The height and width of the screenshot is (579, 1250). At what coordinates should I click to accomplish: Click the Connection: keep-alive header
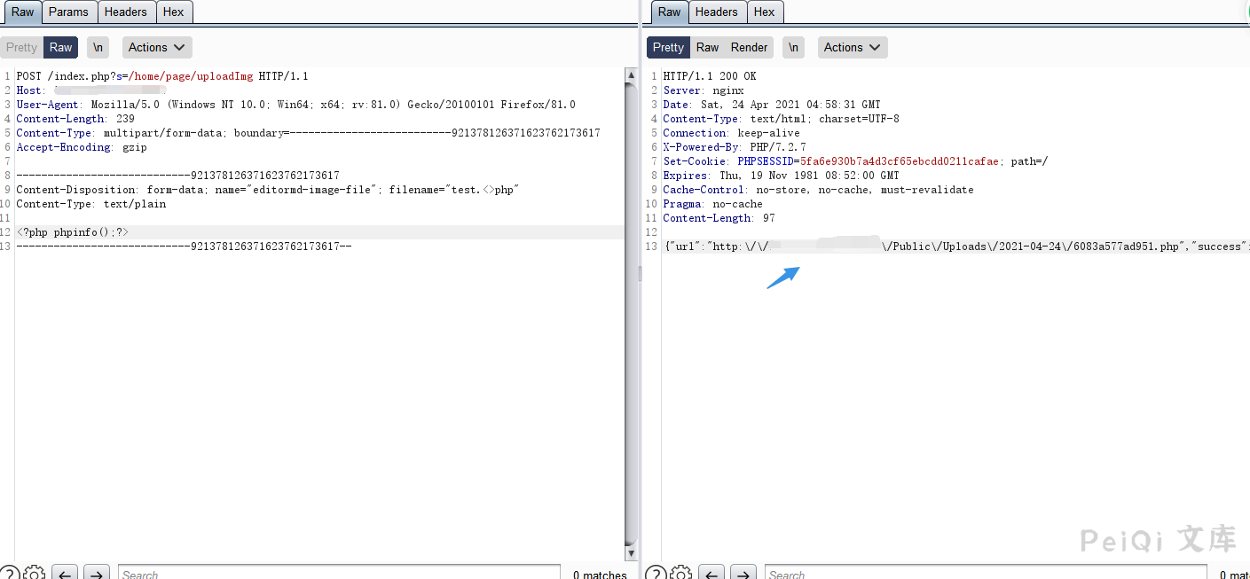[731, 133]
